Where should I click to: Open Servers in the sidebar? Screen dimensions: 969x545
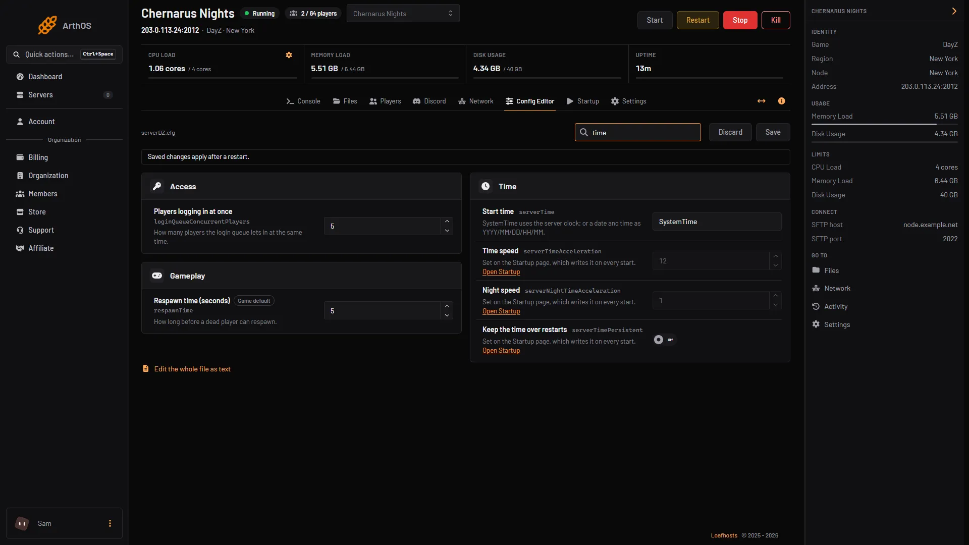click(64, 95)
